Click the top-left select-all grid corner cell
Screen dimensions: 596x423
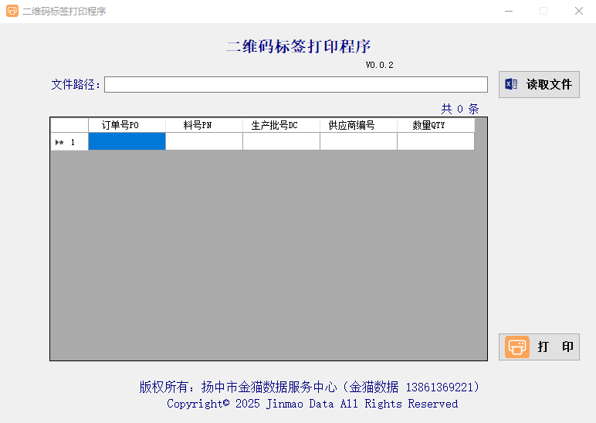[x=69, y=125]
